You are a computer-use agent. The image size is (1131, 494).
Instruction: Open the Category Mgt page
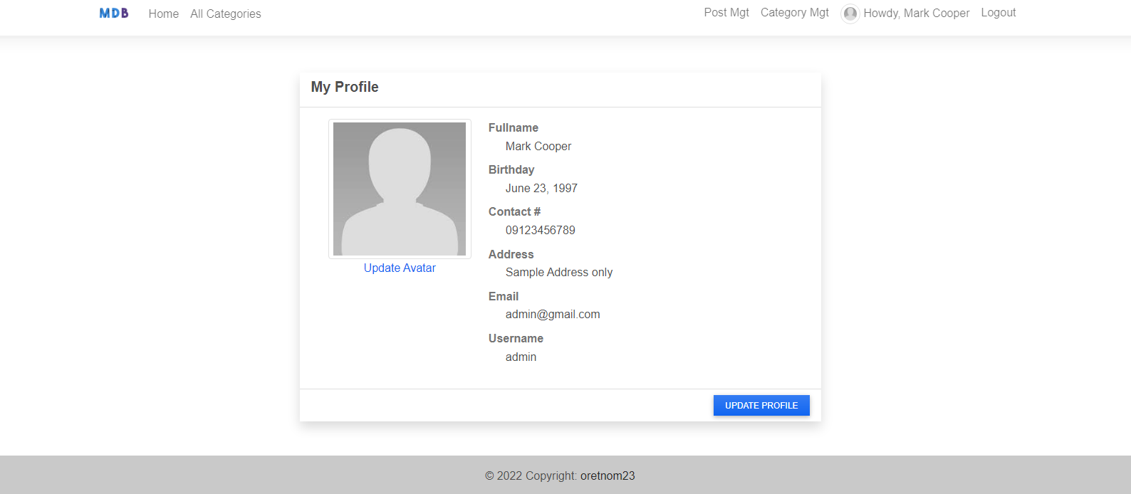click(x=795, y=13)
